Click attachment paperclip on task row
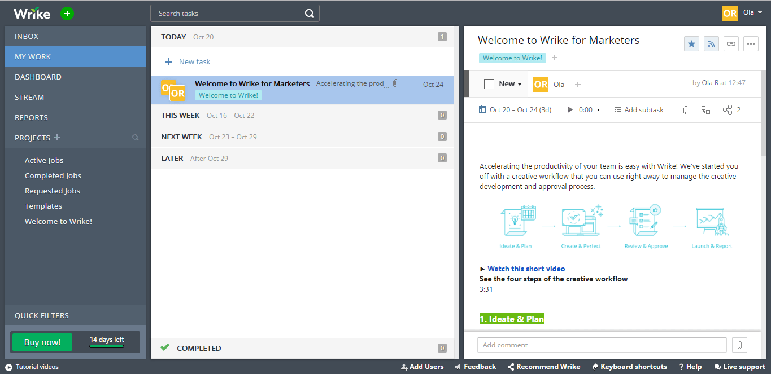771x374 pixels. point(395,83)
